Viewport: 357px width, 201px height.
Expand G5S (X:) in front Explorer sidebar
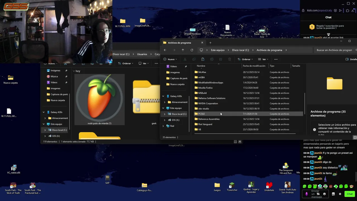point(165,120)
